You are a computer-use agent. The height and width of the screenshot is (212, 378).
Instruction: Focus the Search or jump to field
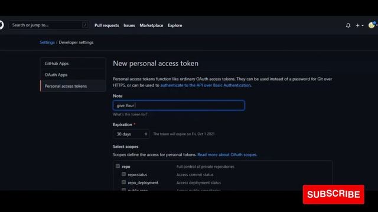point(49,25)
